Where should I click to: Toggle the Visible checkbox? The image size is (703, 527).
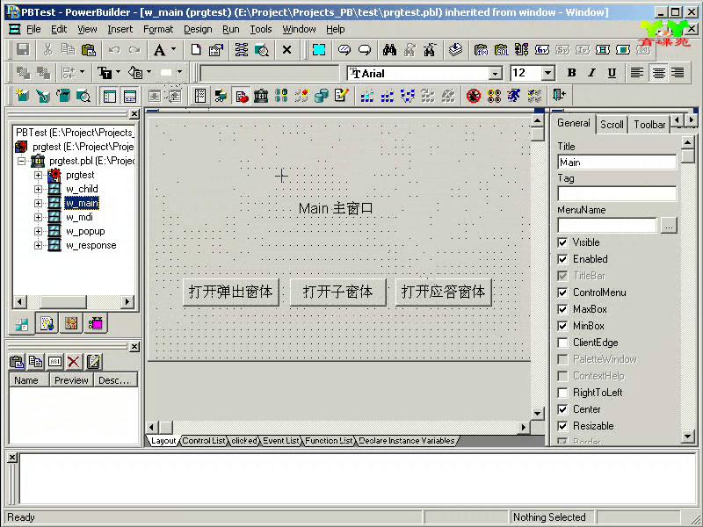coord(562,242)
